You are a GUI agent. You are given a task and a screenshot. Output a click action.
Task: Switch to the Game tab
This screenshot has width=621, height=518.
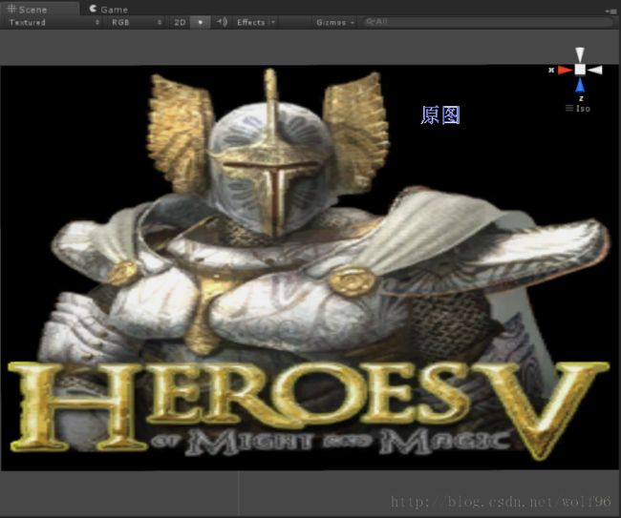tap(109, 10)
